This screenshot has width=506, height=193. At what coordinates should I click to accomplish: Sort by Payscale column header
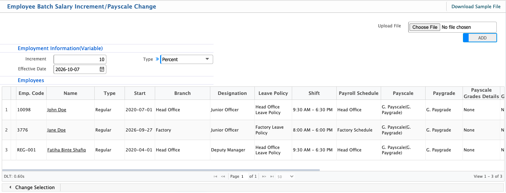click(x=403, y=93)
